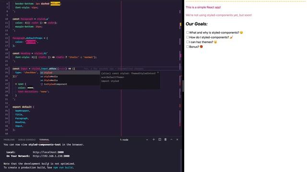Open the http://192.168.1.238:3000 network link
Viewport: 307px width, 172px height.
51,156
